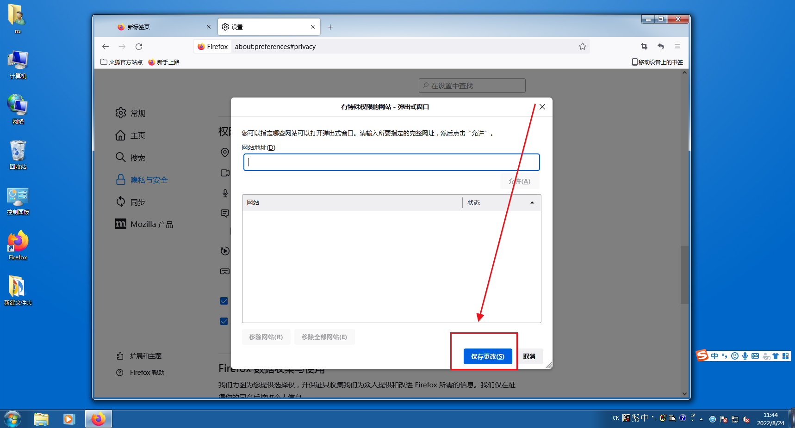Open 扩展和主题 link
Screen dimensions: 795x428
click(x=139, y=356)
